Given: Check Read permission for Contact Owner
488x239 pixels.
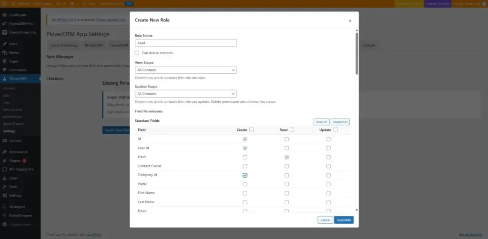Looking at the screenshot, I should coord(286,166).
